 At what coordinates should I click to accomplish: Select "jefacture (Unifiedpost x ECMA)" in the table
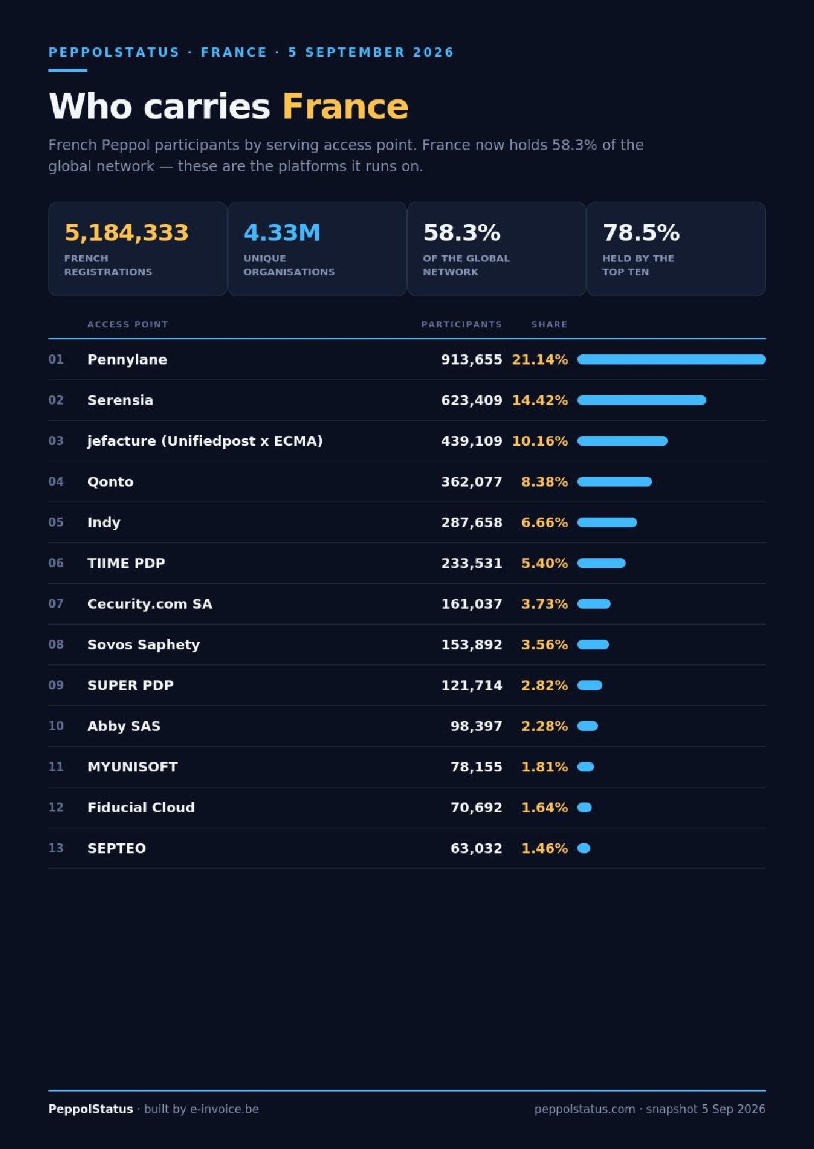coord(205,441)
